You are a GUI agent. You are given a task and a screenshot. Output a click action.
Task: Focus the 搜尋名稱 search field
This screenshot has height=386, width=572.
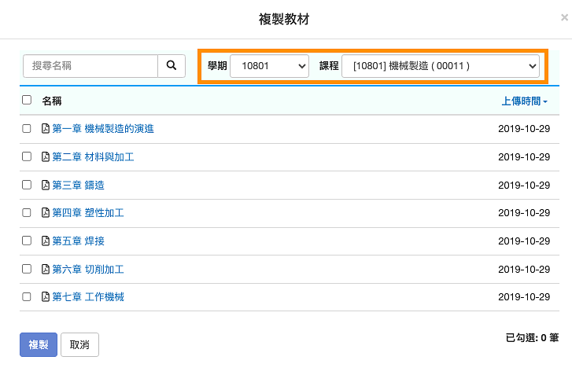90,66
